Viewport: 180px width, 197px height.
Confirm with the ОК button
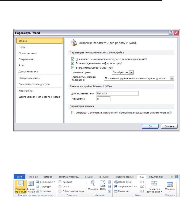(150, 126)
